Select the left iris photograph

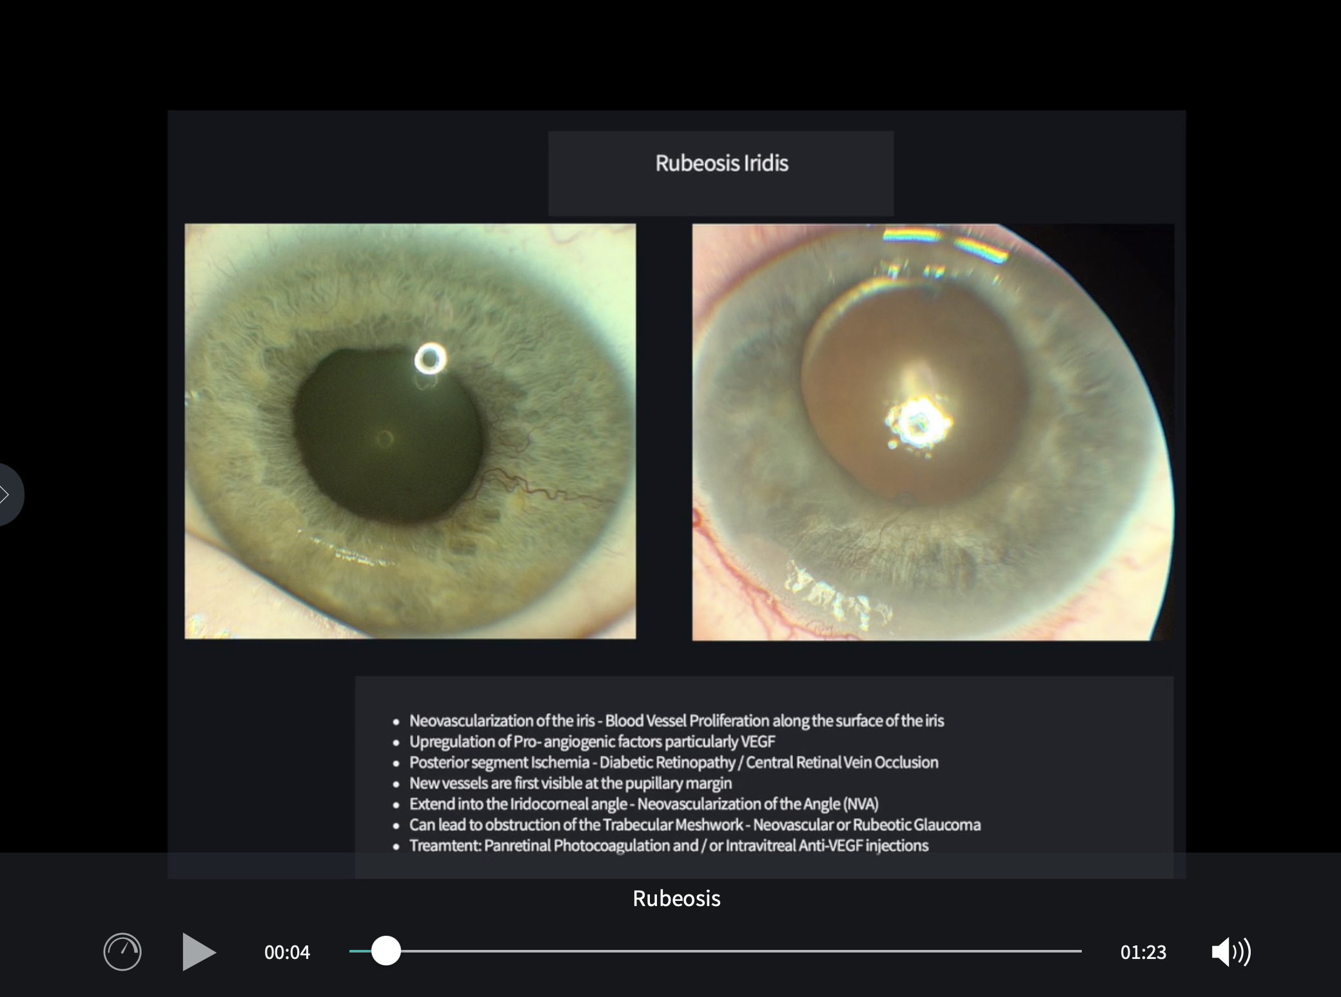(x=410, y=431)
